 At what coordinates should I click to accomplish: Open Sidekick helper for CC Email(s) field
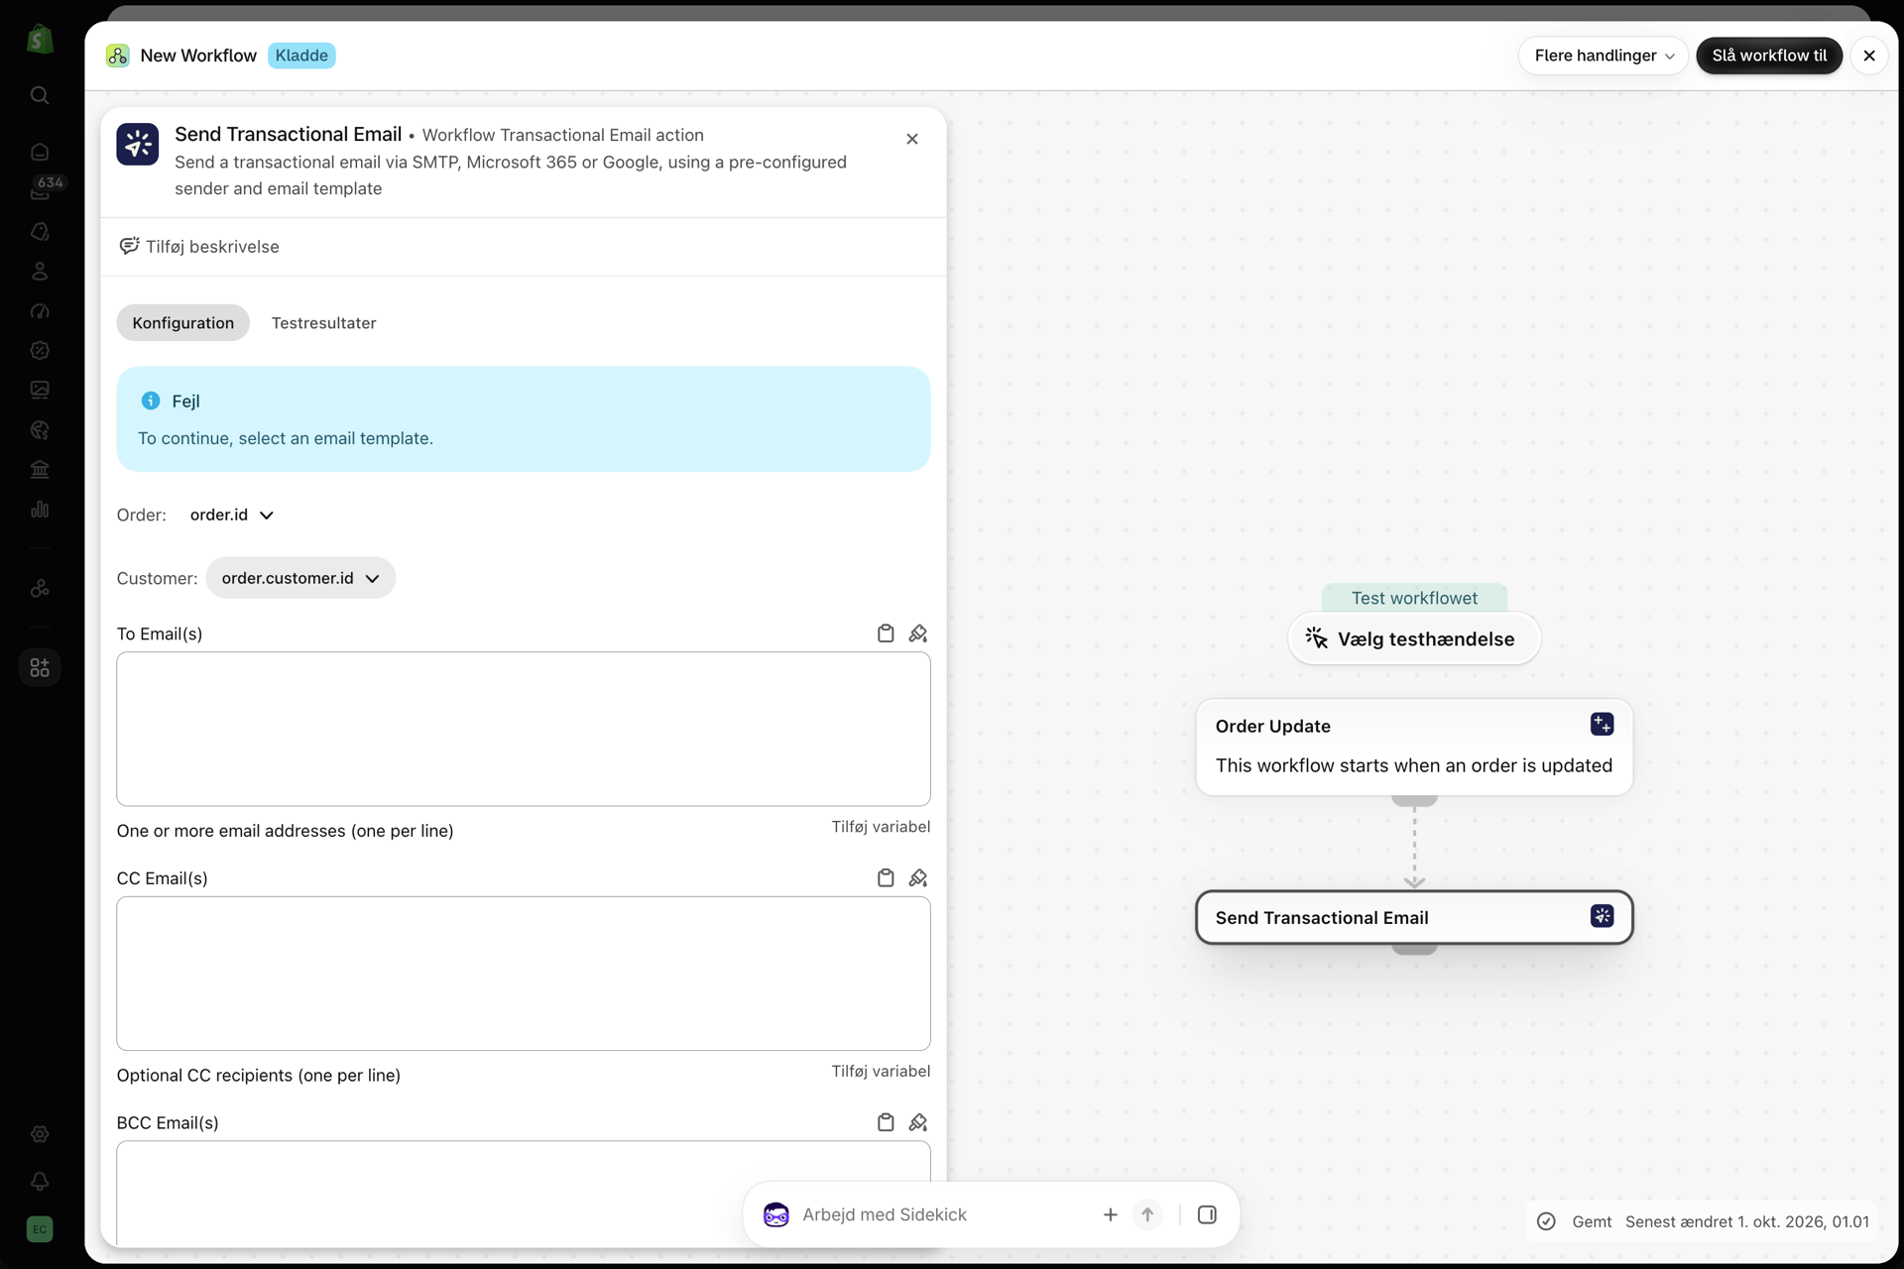(x=918, y=878)
